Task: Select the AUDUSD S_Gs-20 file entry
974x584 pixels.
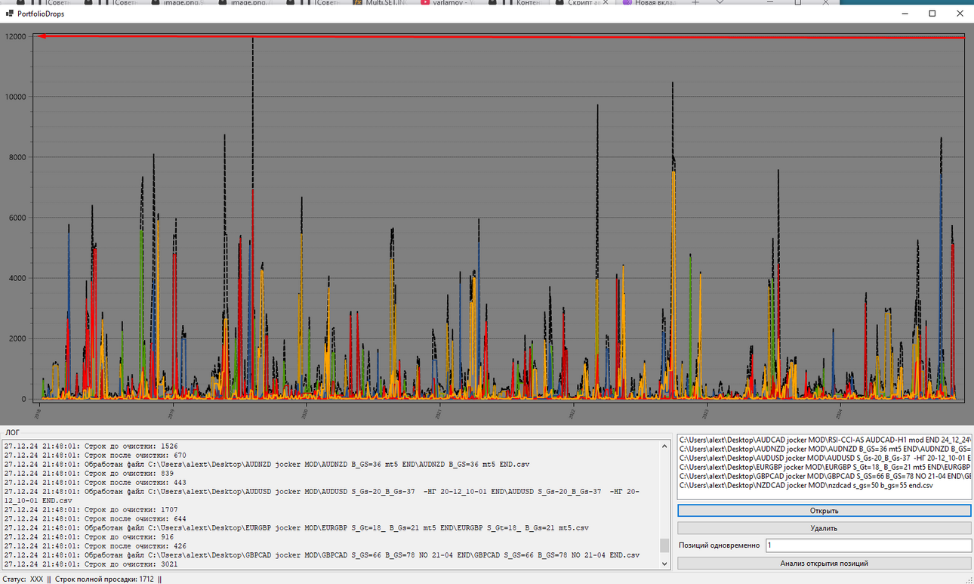Action: [x=824, y=457]
